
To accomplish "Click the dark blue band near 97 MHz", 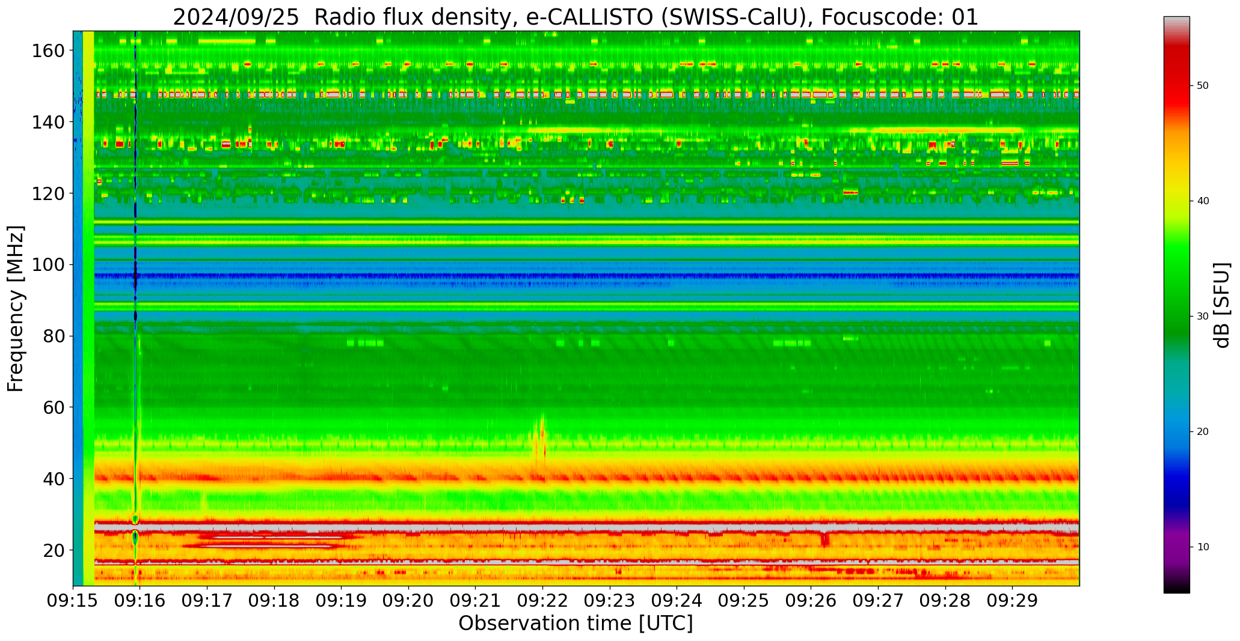I will point(586,276).
